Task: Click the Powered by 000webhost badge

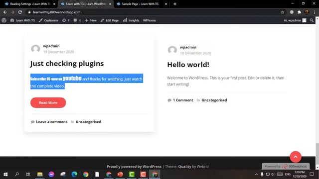Action: pos(286,167)
